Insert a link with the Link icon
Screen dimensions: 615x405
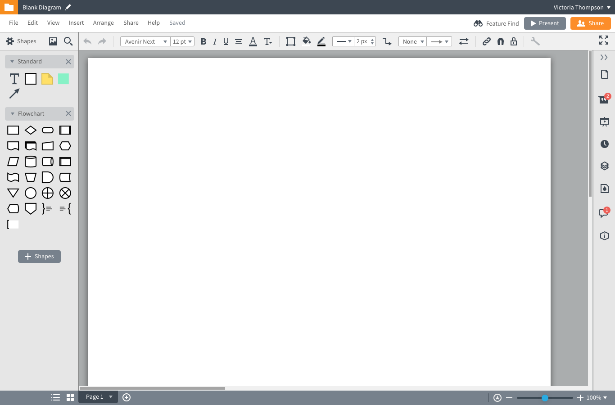[x=486, y=41]
